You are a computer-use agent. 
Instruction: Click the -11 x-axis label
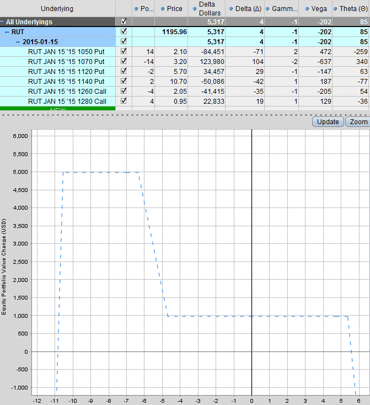click(55, 401)
